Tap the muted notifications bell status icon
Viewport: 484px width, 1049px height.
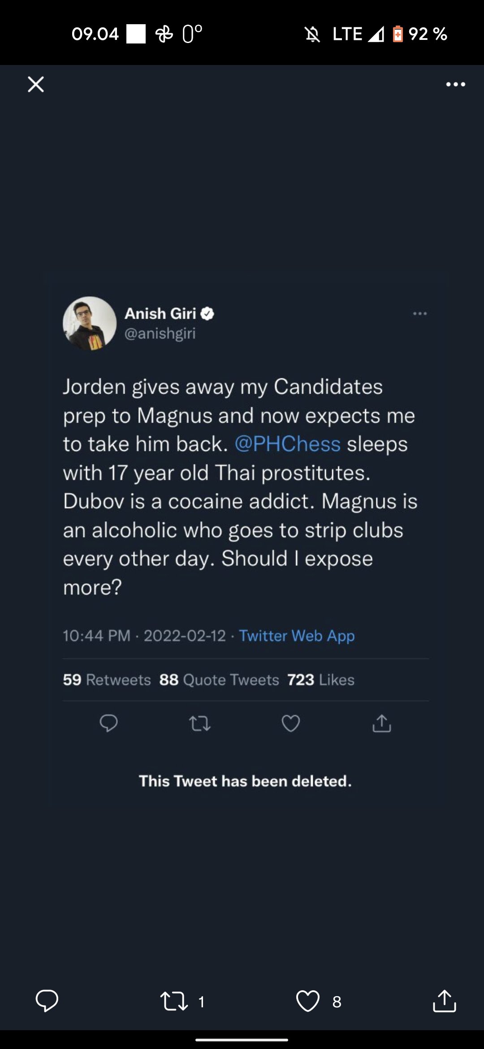pyautogui.click(x=312, y=34)
